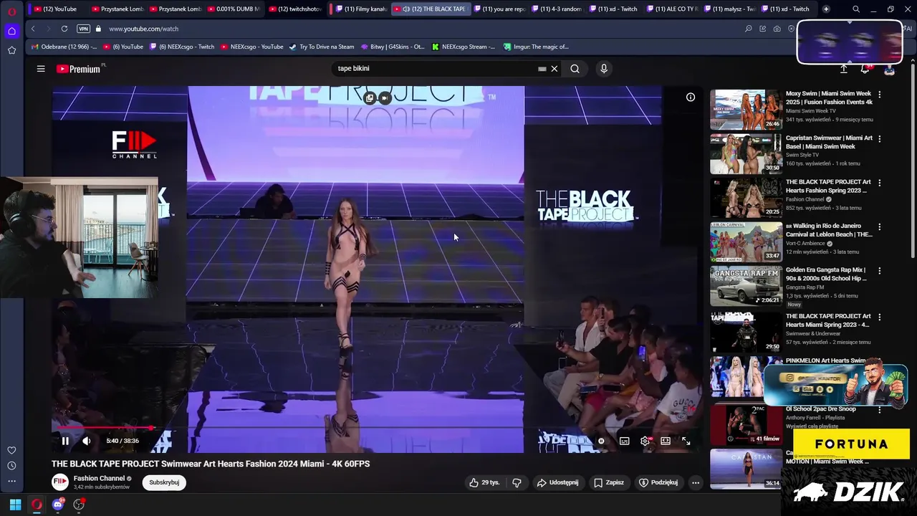Dislike the video
Viewport: 917px width, 516px height.
pyautogui.click(x=517, y=482)
